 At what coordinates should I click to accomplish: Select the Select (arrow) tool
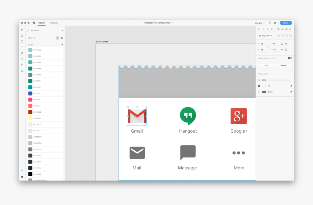pyautogui.click(x=22, y=30)
